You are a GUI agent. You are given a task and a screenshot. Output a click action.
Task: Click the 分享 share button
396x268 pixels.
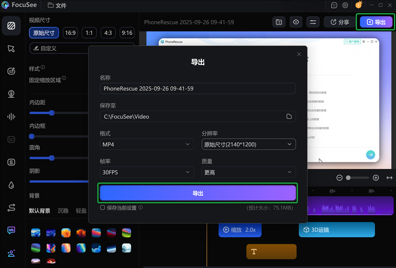coord(340,22)
